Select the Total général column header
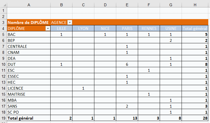210x123 pixels. [x=195, y=28]
